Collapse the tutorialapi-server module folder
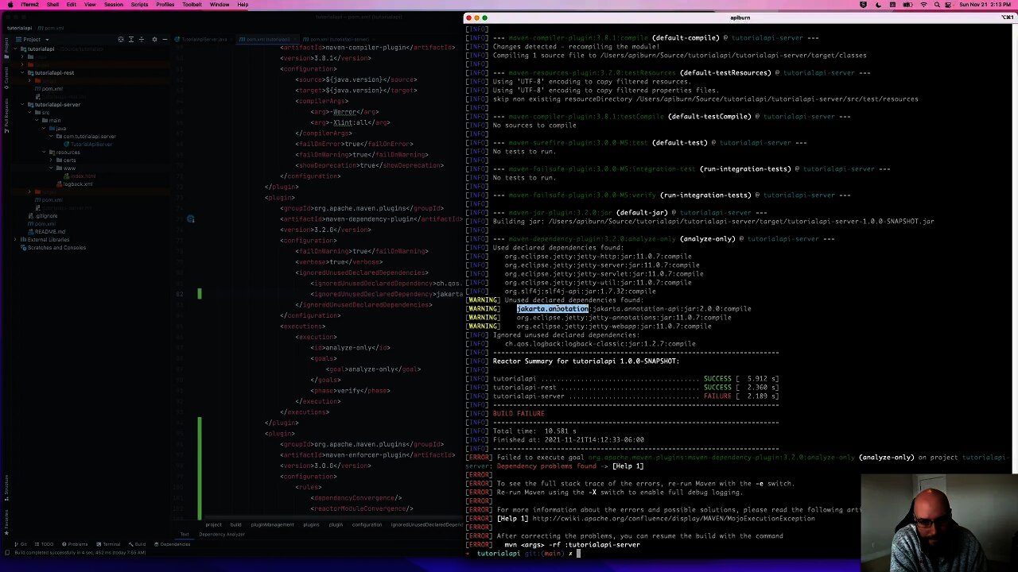1018x572 pixels. click(x=23, y=104)
